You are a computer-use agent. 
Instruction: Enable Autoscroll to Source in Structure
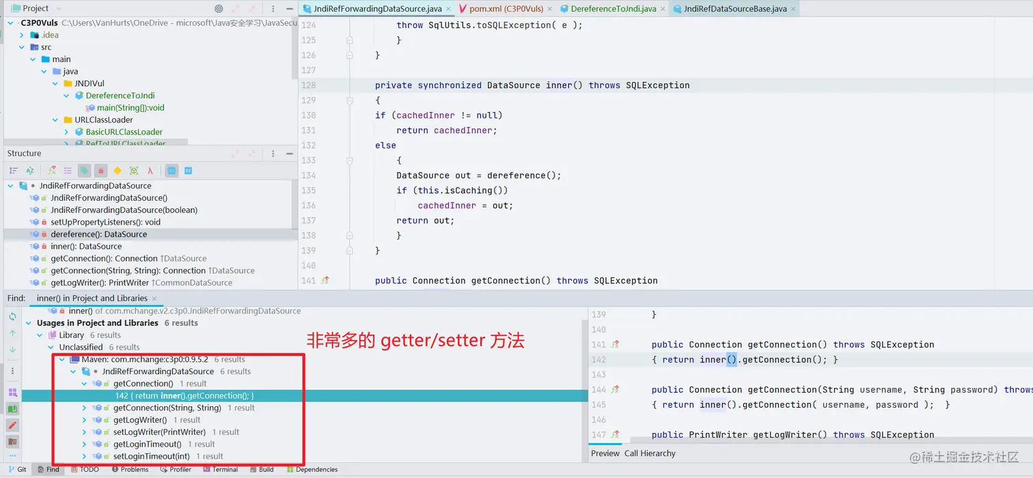(172, 171)
